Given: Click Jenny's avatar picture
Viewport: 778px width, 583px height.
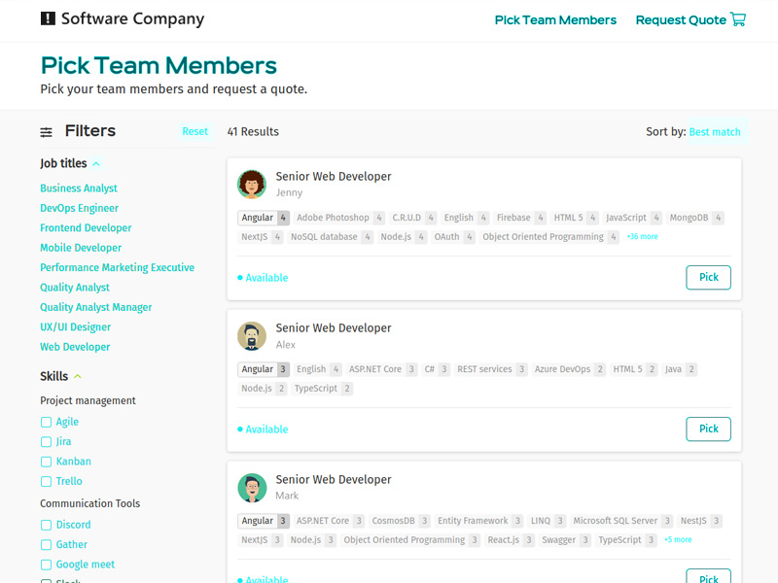Looking at the screenshot, I should click(252, 185).
